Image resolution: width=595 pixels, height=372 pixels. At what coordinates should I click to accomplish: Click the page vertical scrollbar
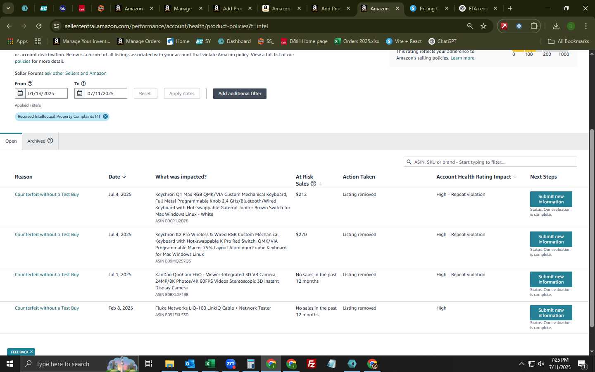592,227
